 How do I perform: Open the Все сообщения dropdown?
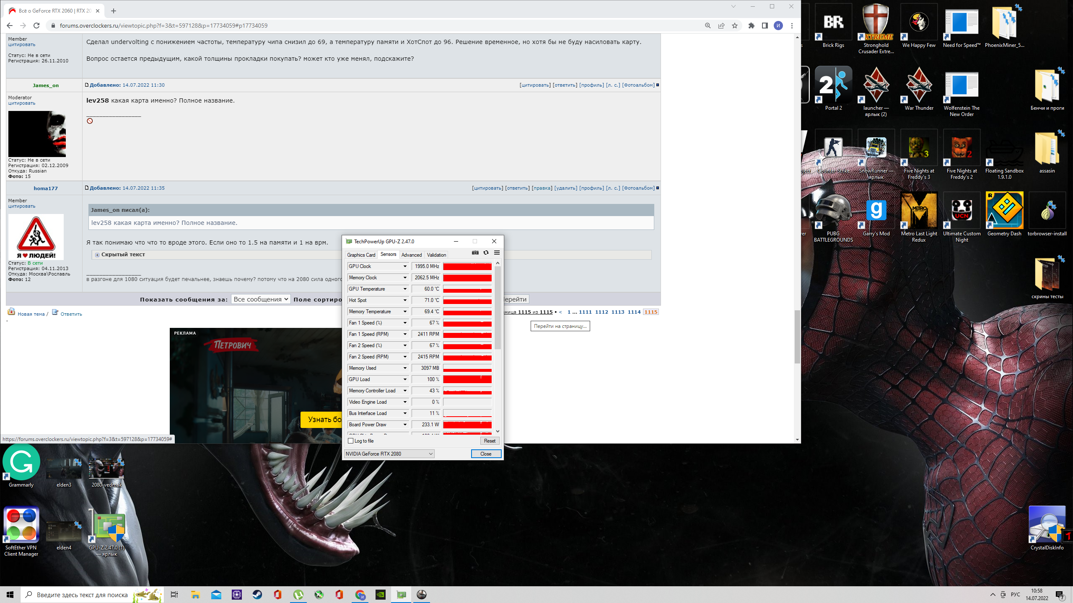pos(260,299)
